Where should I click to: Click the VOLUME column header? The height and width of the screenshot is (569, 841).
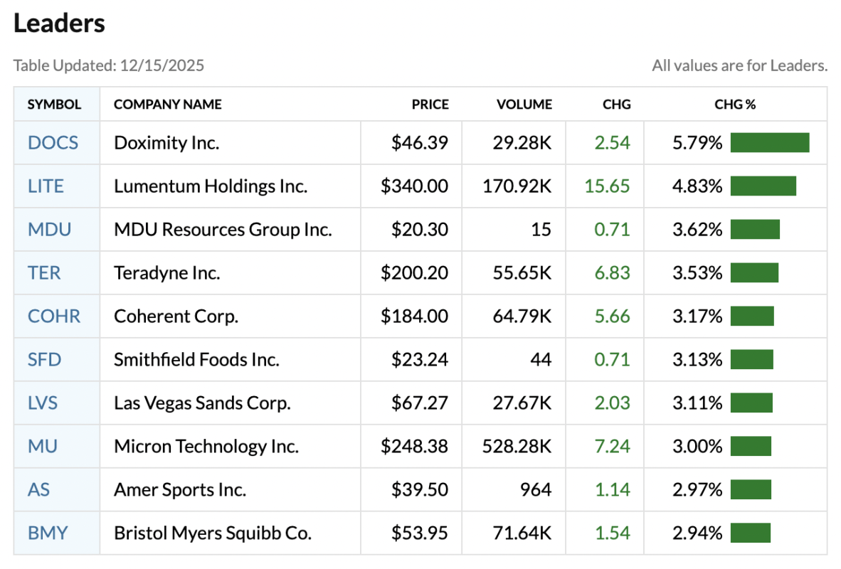click(x=524, y=105)
